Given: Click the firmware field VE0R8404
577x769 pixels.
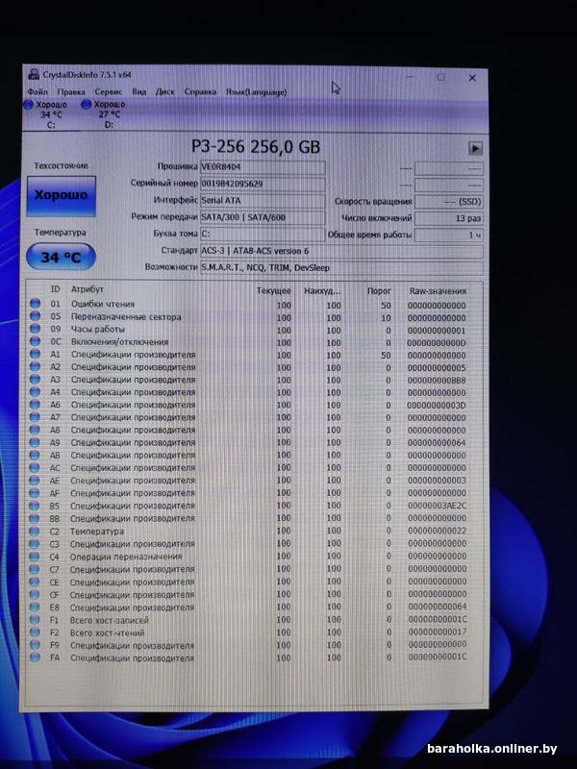Looking at the screenshot, I should click(x=263, y=167).
